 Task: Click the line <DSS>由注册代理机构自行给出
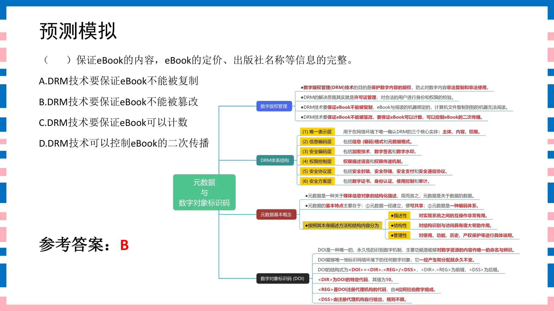[x=362, y=299]
